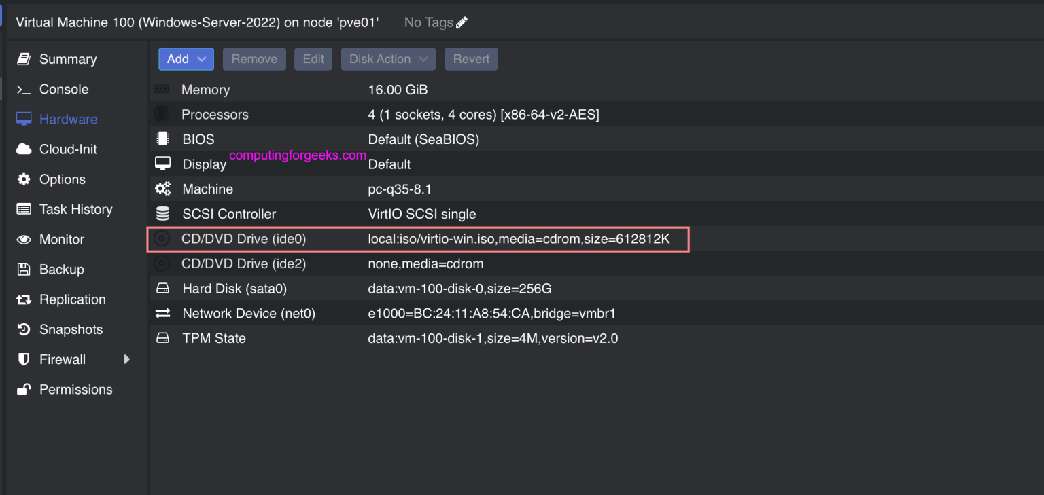Open the Add hardware dropdown
1044x495 pixels.
tap(186, 59)
